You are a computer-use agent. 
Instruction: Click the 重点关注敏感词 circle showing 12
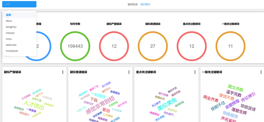point(192,46)
